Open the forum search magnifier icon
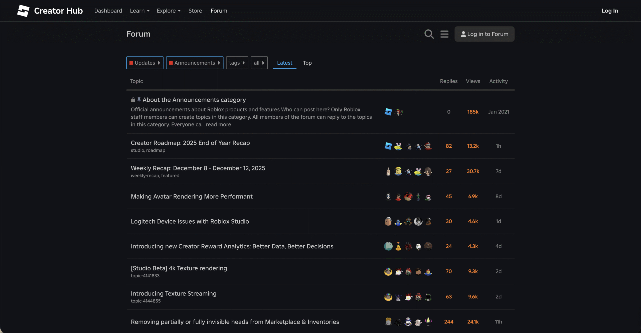Screen dimensions: 641x333 (x=429, y=34)
